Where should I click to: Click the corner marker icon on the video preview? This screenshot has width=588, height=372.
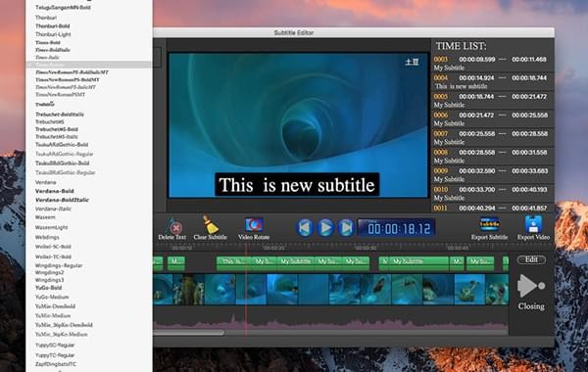point(412,62)
